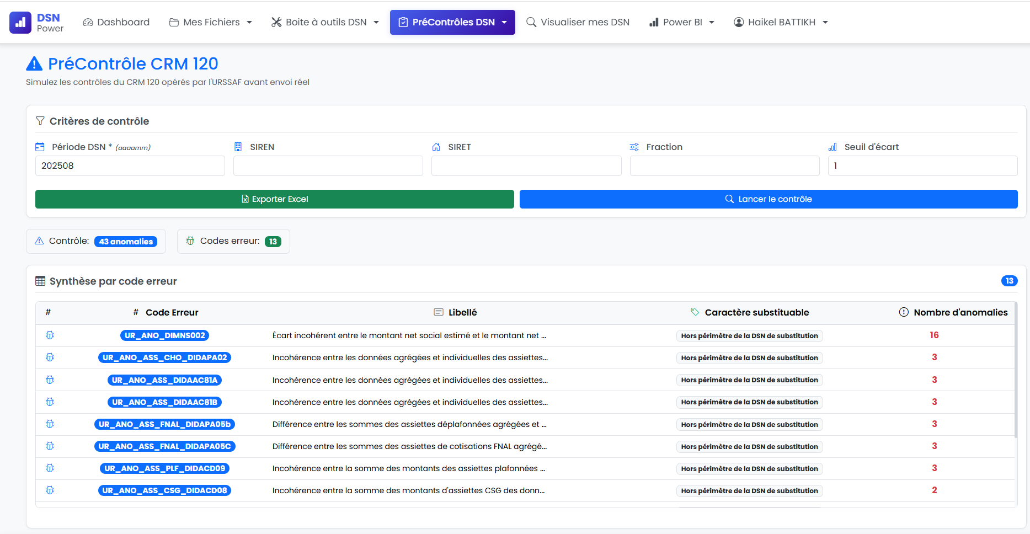Click the bug icon beside UR_ANO_ASS_CHO_DIDAPA02
The image size is (1030, 534).
(50, 357)
